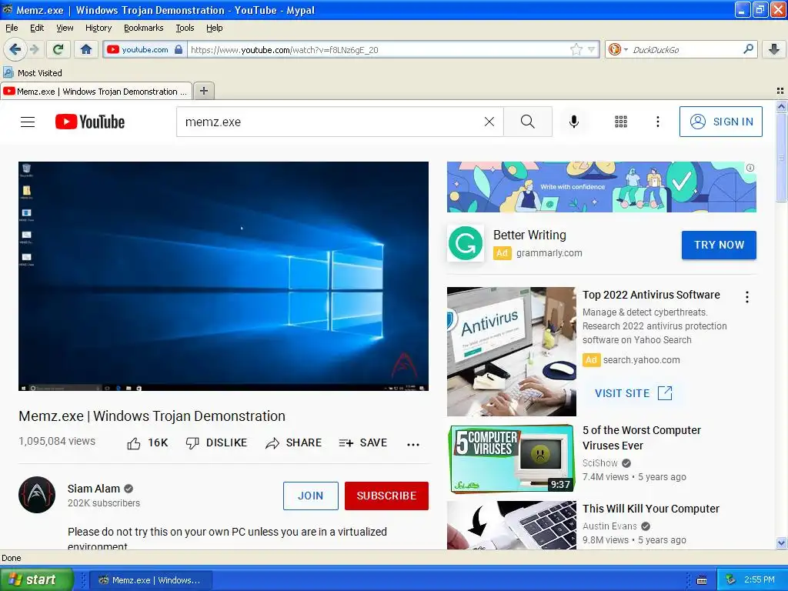Click the YouTube search magnifier button

coord(528,122)
